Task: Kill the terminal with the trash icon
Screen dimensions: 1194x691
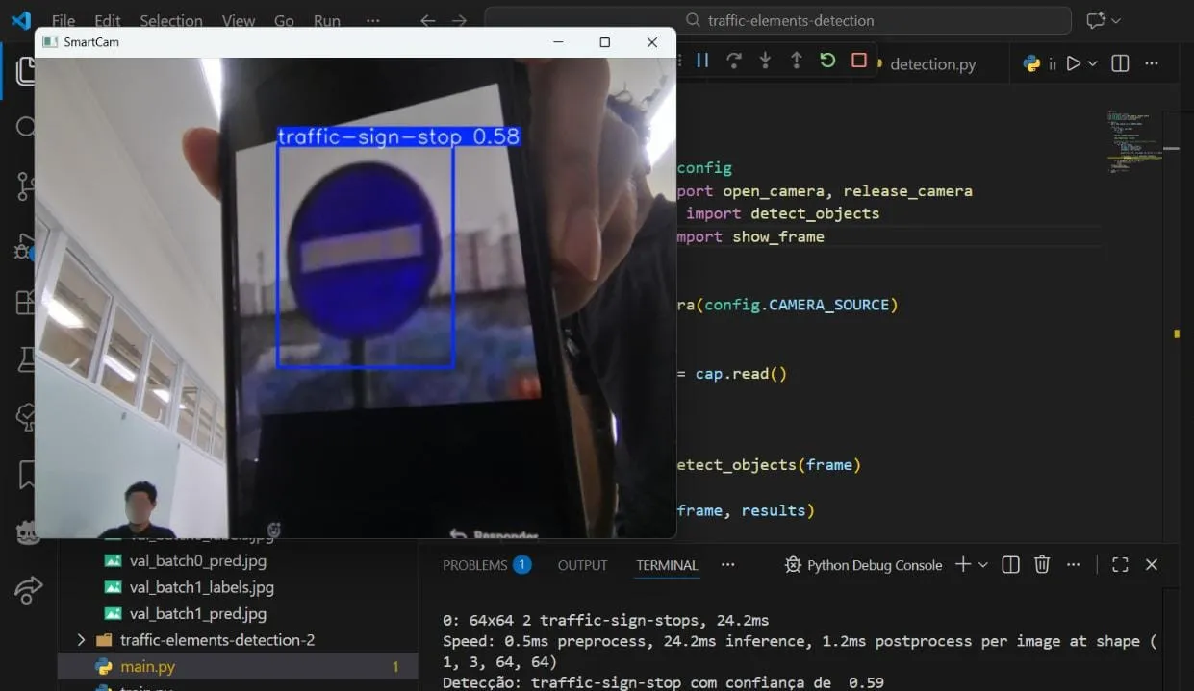Action: pyautogui.click(x=1041, y=565)
